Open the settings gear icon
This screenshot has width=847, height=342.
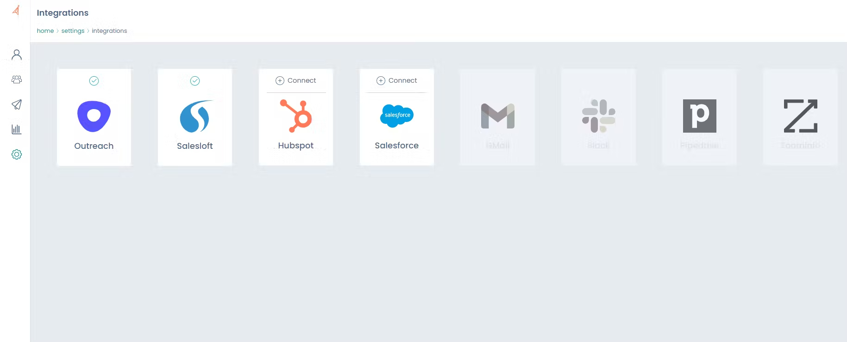(17, 154)
